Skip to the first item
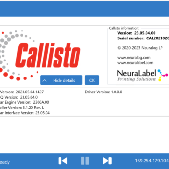This screenshot has width=169, height=169. tap(63, 161)
